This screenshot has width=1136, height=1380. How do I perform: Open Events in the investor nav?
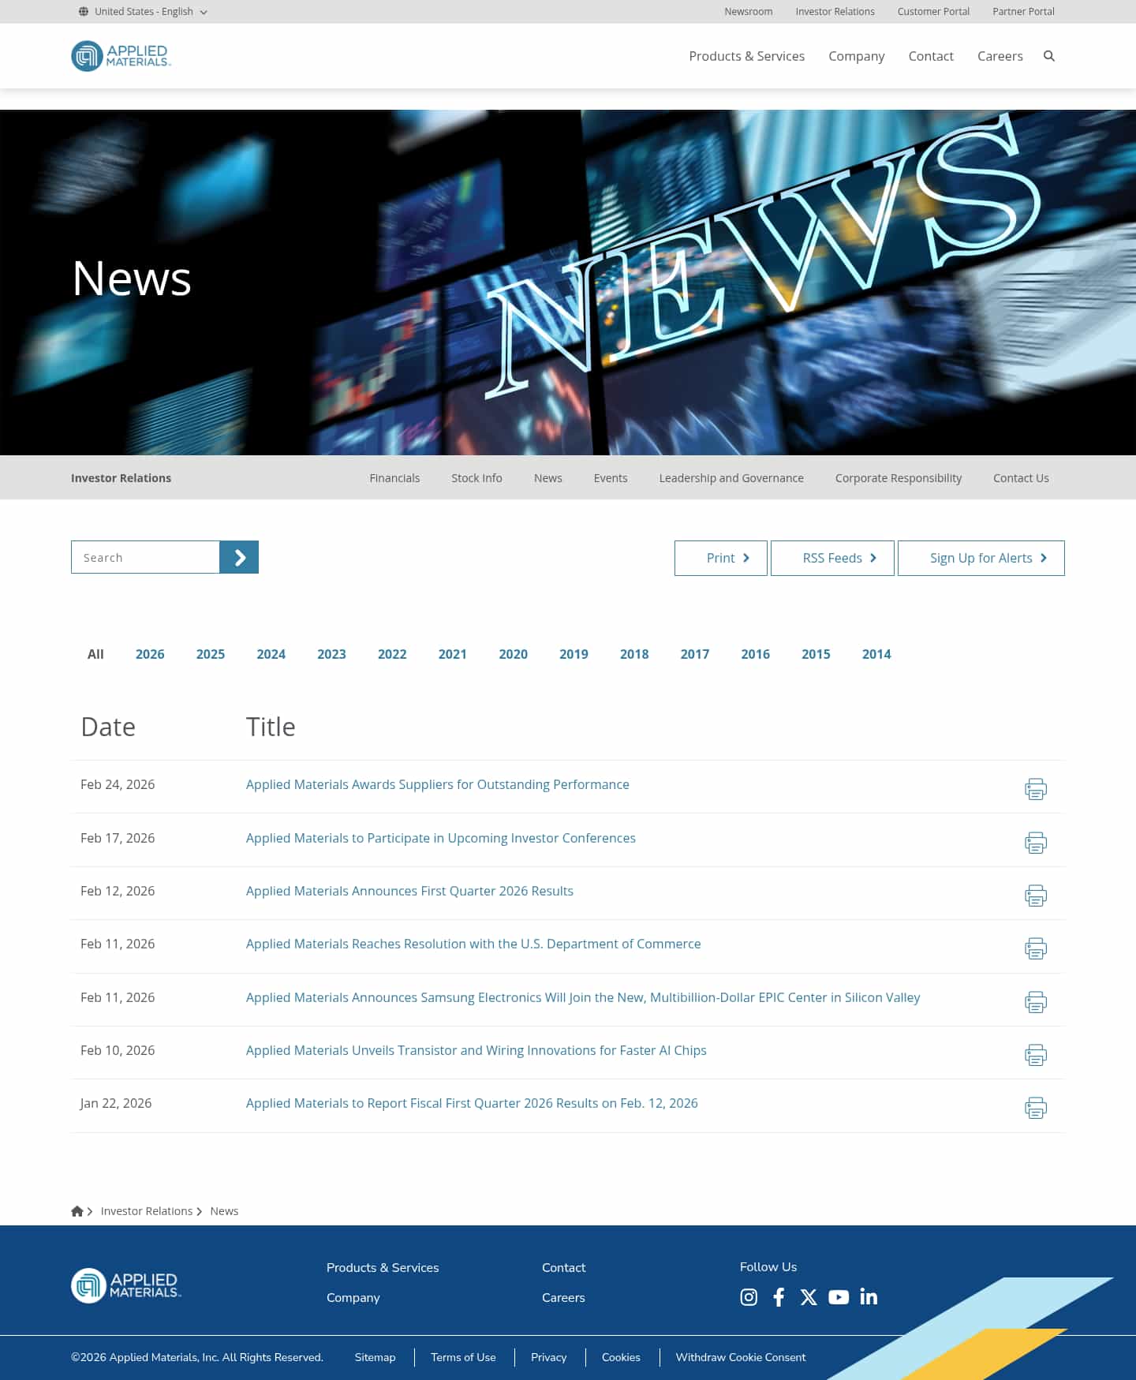(x=611, y=478)
